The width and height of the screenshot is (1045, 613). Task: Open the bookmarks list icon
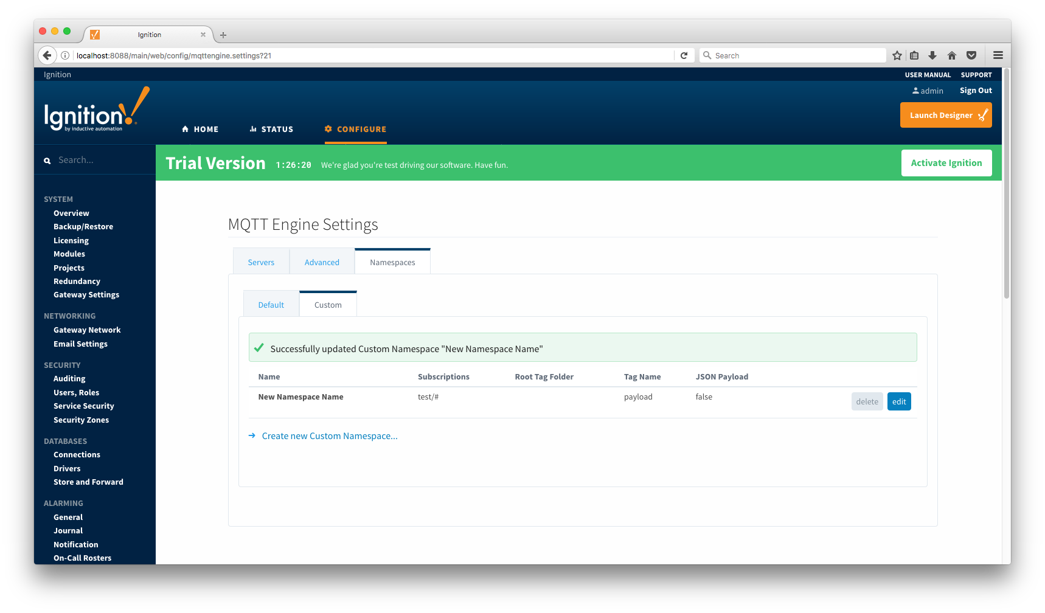914,55
